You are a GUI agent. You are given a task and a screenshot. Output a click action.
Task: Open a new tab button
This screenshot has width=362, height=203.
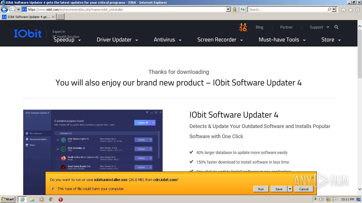click(61, 17)
